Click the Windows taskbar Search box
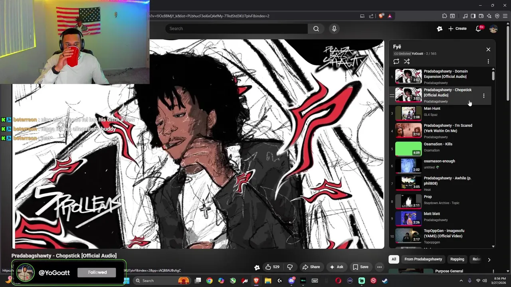The height and width of the screenshot is (287, 511). click(x=162, y=281)
